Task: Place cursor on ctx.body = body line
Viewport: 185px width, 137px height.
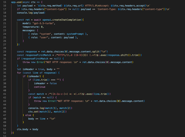Action: tap(27, 129)
